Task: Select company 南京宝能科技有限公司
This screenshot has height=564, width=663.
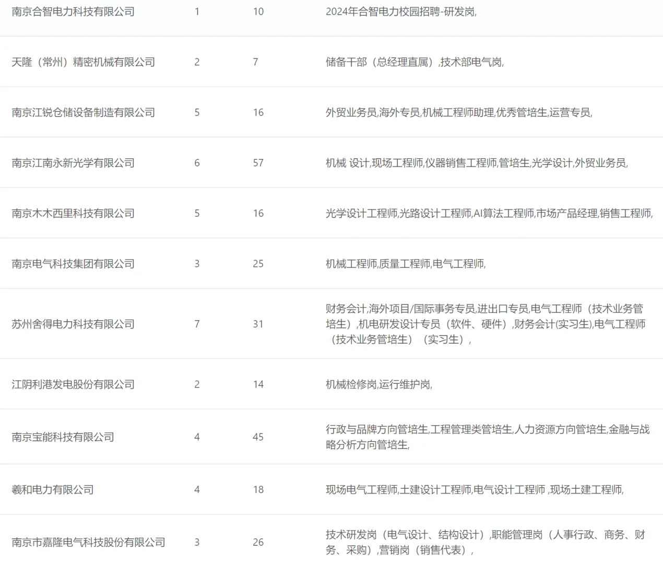Action: [x=63, y=437]
